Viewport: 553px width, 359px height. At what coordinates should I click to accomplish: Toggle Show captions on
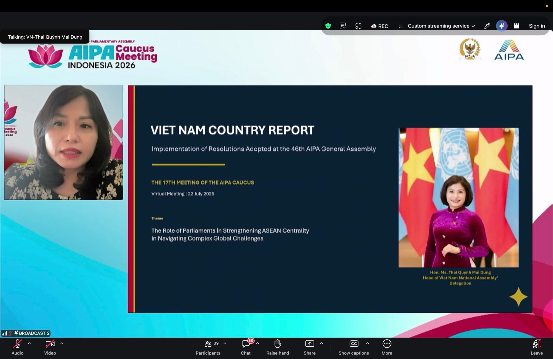click(354, 347)
